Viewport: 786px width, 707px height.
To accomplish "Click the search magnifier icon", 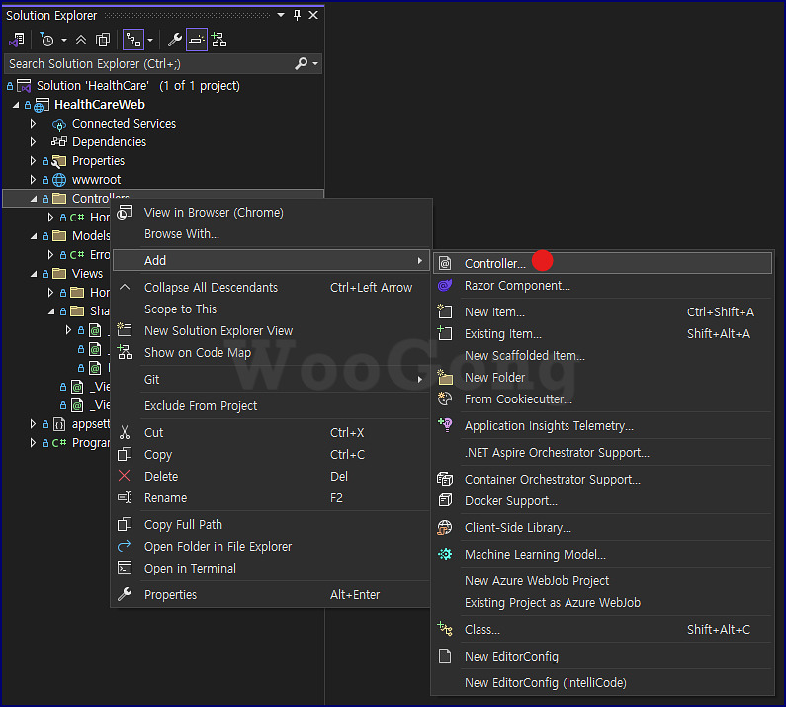I will [x=301, y=63].
